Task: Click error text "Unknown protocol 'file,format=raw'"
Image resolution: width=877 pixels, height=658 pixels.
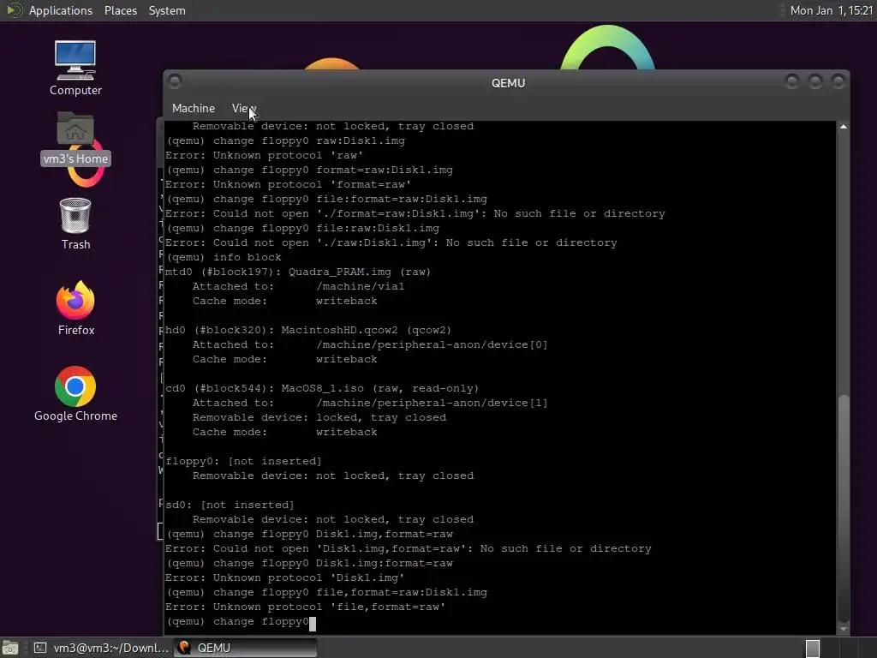Action: (x=329, y=607)
